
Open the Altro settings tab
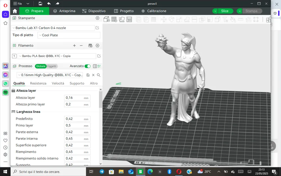point(94,83)
